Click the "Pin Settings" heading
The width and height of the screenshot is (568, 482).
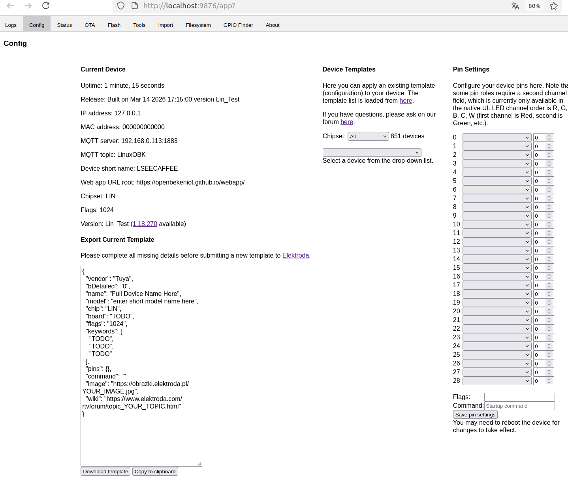[x=471, y=69]
